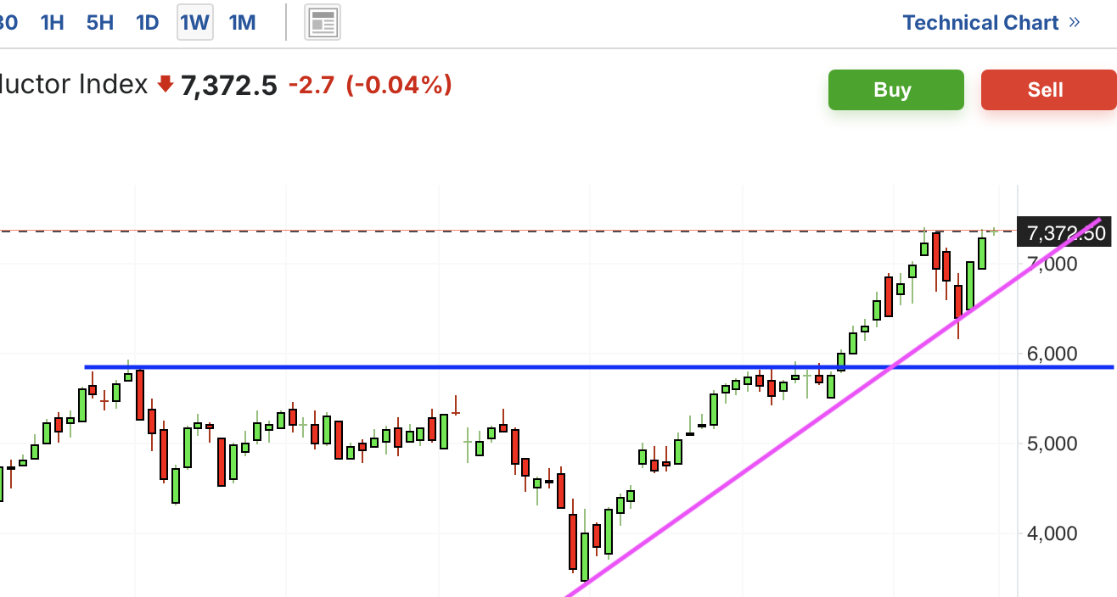
Task: Switch to the 5H timeframe
Action: 100,22
